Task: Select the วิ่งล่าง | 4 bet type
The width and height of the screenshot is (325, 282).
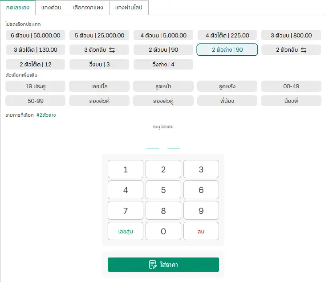Action: [x=163, y=65]
